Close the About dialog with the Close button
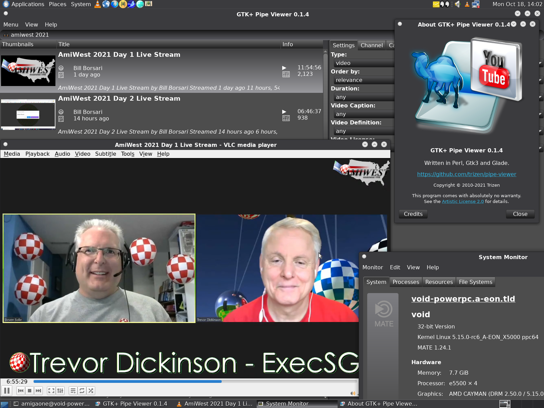Screen dimensions: 544x408 tap(520, 214)
